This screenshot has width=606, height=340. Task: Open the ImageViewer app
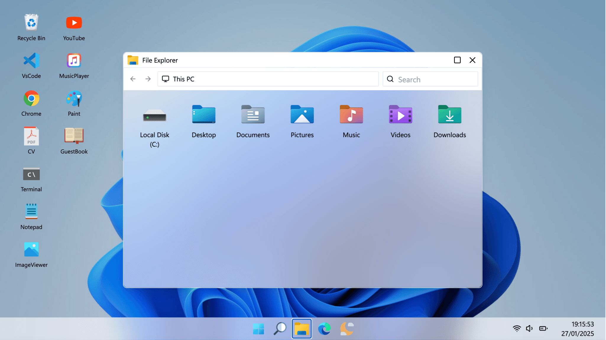pos(31,249)
